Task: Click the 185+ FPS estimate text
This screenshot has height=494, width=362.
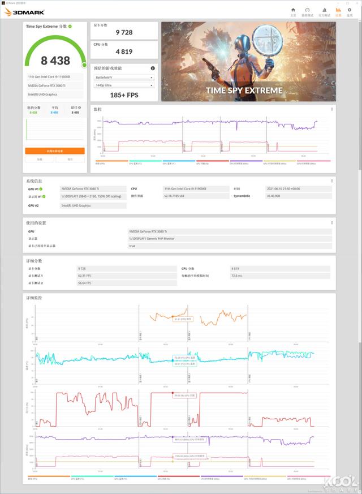Action: point(124,95)
